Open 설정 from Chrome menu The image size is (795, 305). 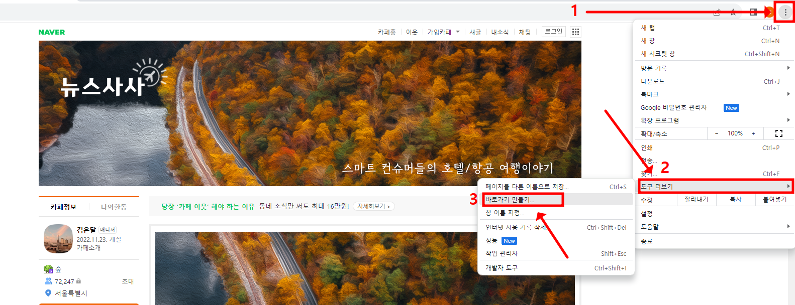tap(714, 213)
